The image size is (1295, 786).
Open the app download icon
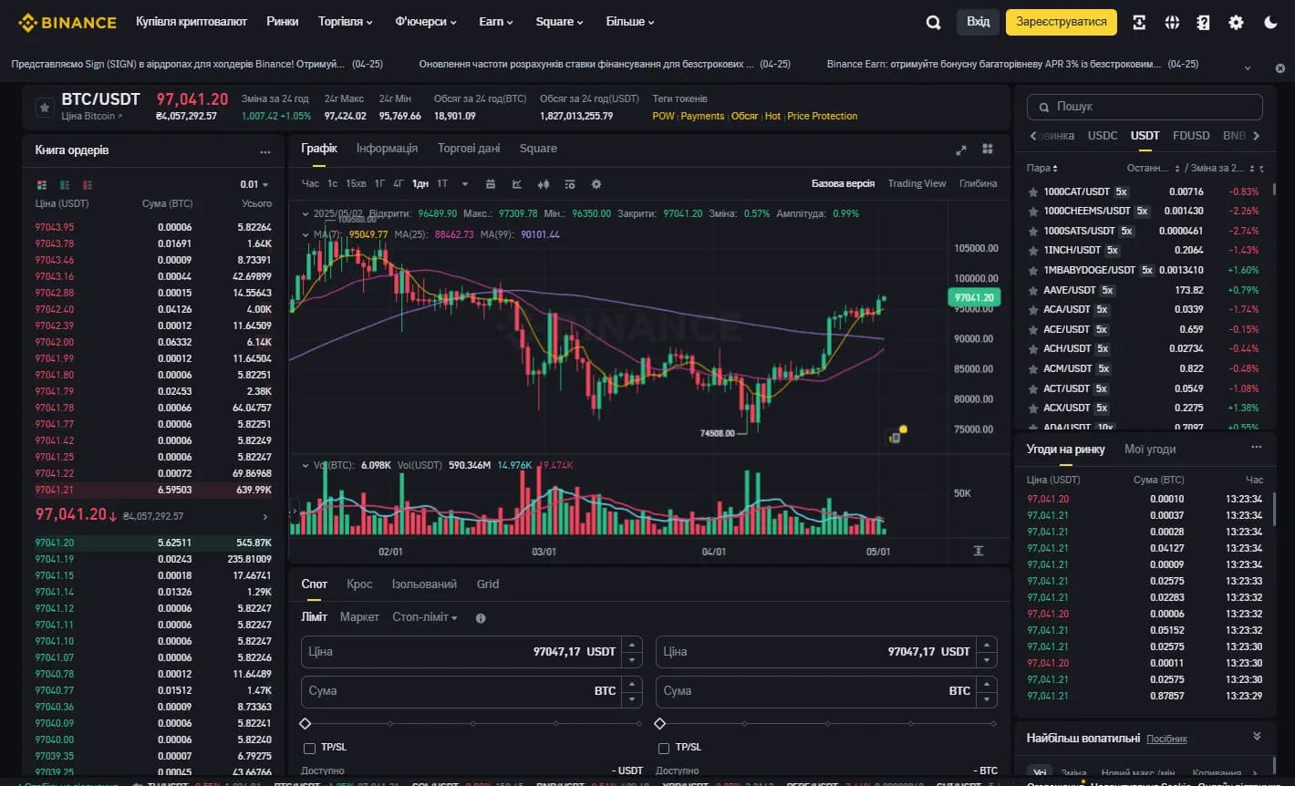pyautogui.click(x=1139, y=23)
